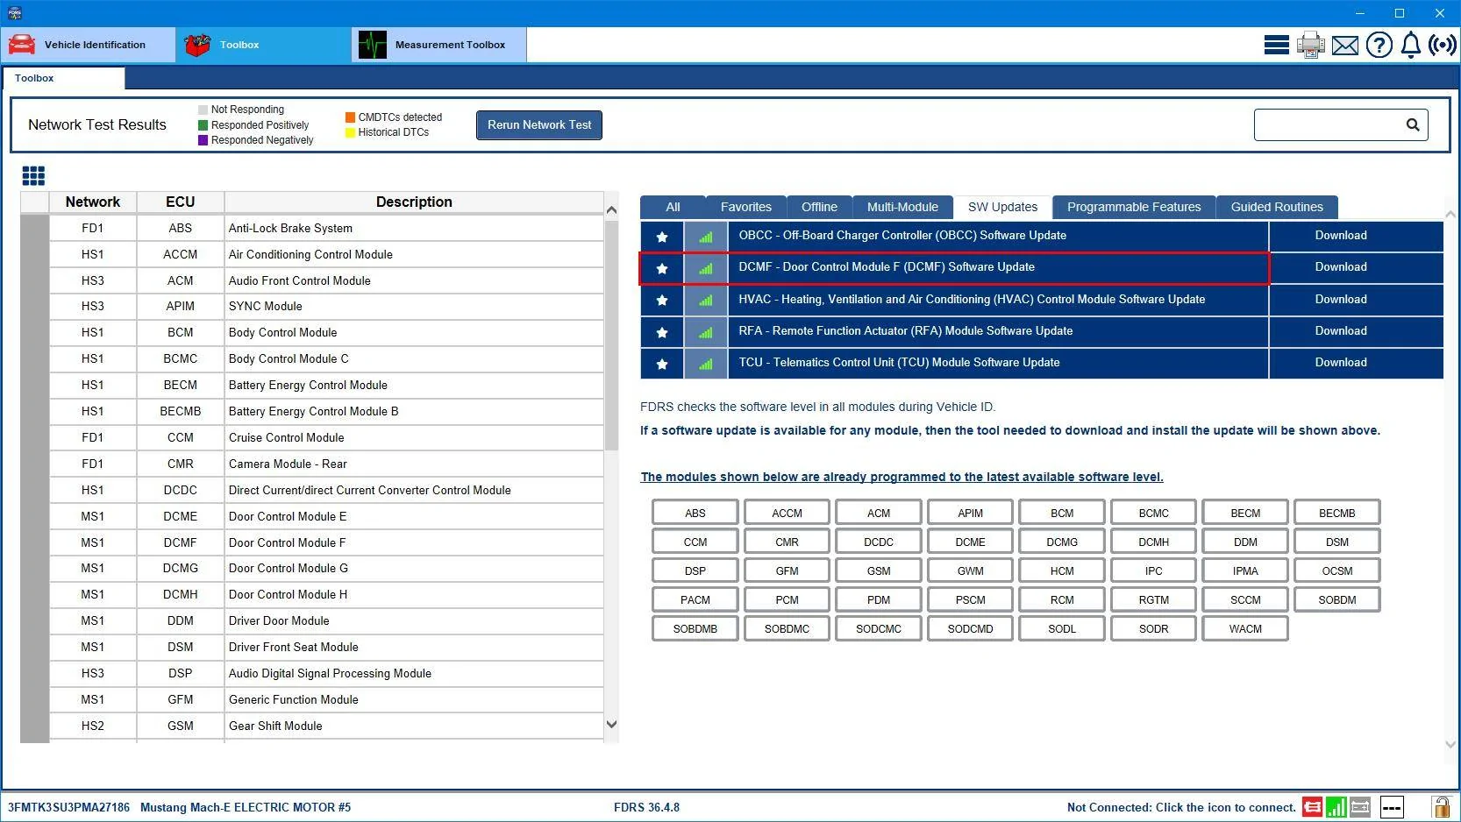This screenshot has width=1461, height=822.
Task: Click signal icon in OBCC row
Action: pyautogui.click(x=706, y=237)
